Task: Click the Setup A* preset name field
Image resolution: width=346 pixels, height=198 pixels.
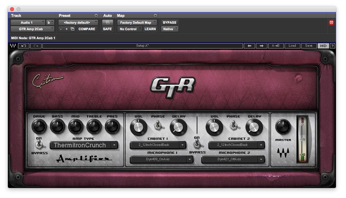Action: click(x=142, y=46)
